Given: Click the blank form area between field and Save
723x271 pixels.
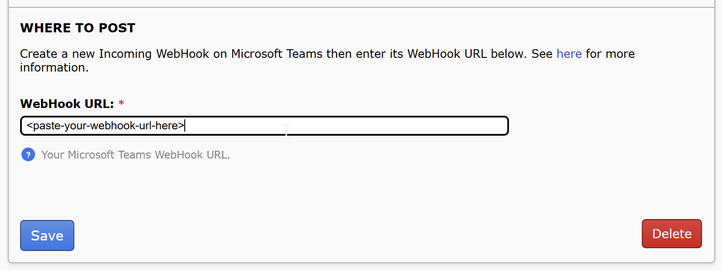Looking at the screenshot, I should 319,191.
